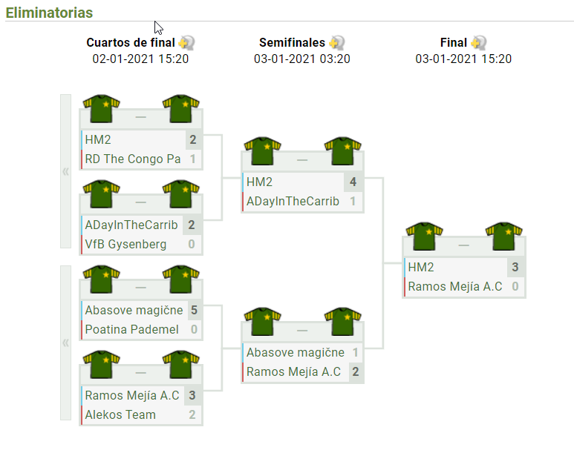Open Alekos Team link

click(x=120, y=414)
